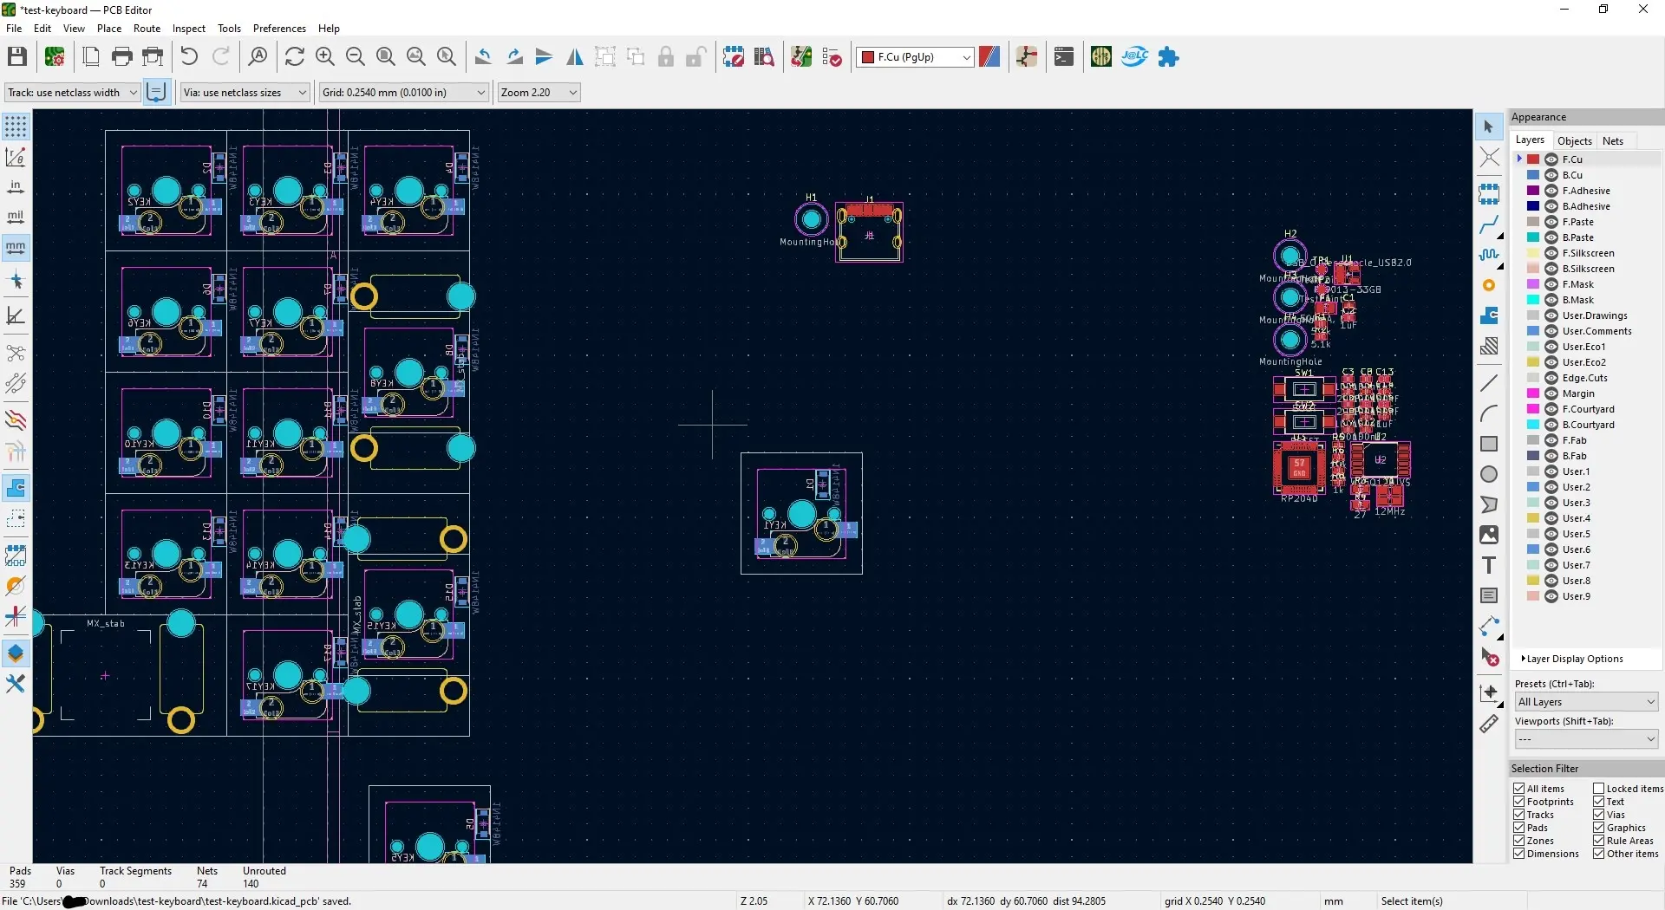Mirror selected items with the flip icon

coord(575,57)
